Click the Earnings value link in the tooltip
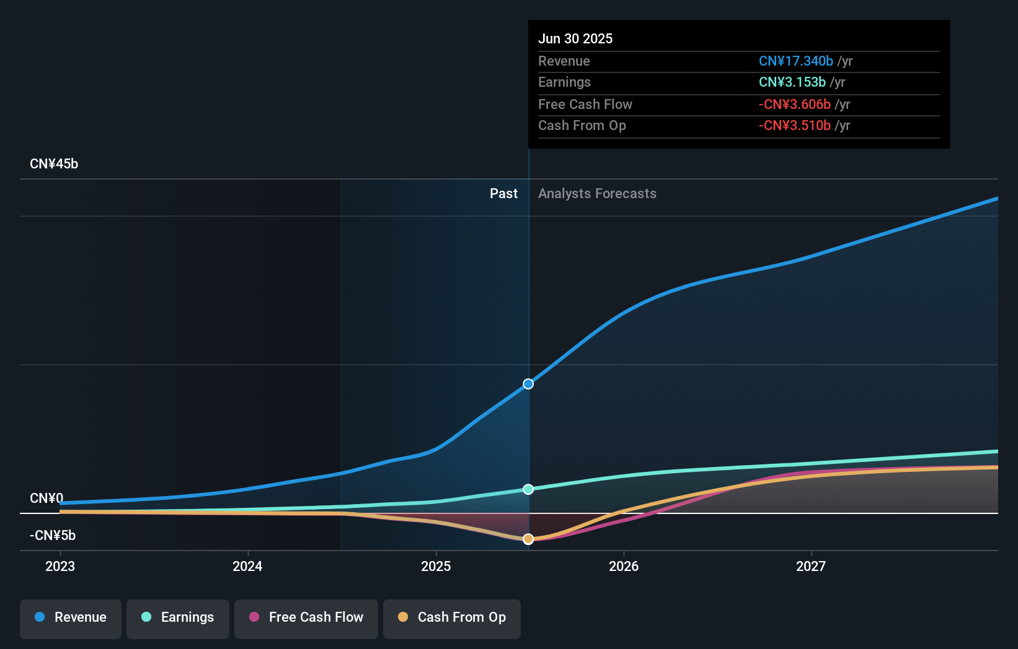The image size is (1018, 649). click(x=792, y=82)
